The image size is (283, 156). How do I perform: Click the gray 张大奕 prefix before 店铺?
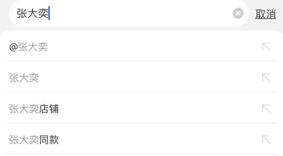tap(24, 109)
